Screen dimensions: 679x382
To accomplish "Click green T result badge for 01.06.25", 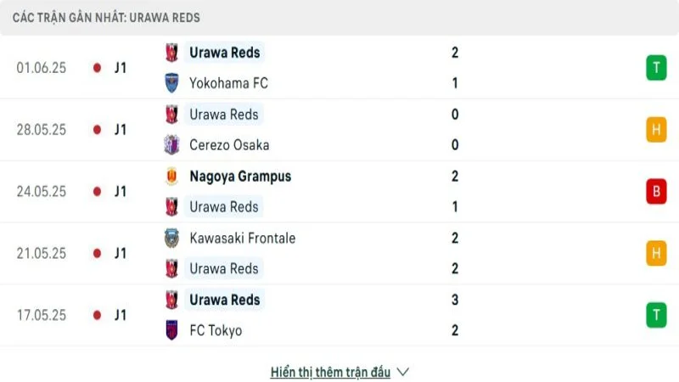I will pos(655,68).
